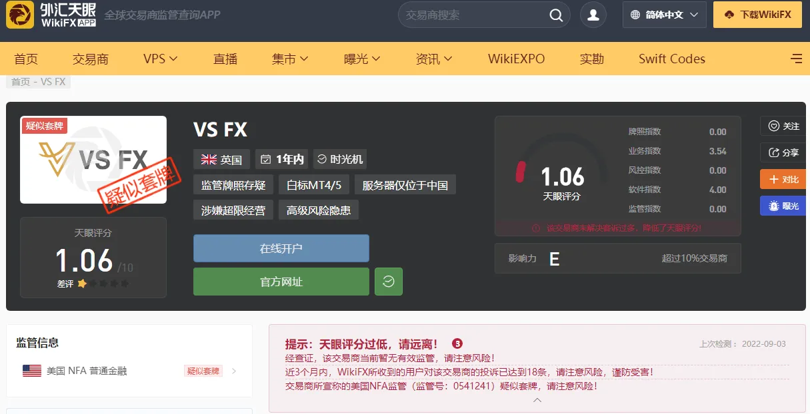810x414 pixels.
Task: Open the 简体中文 language dropdown
Action: click(665, 15)
